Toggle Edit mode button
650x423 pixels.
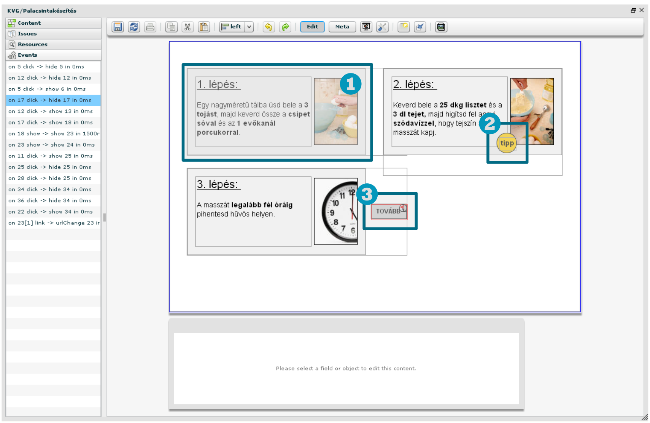312,27
